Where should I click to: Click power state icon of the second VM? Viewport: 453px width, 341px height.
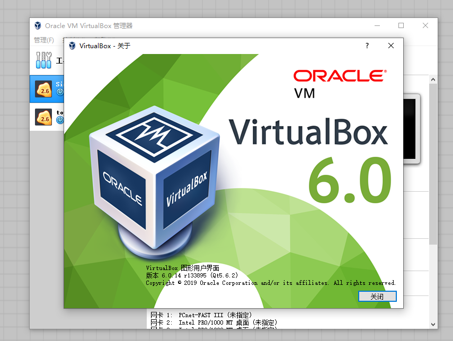point(60,120)
